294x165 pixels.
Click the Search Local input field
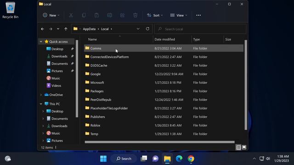coord(200,29)
